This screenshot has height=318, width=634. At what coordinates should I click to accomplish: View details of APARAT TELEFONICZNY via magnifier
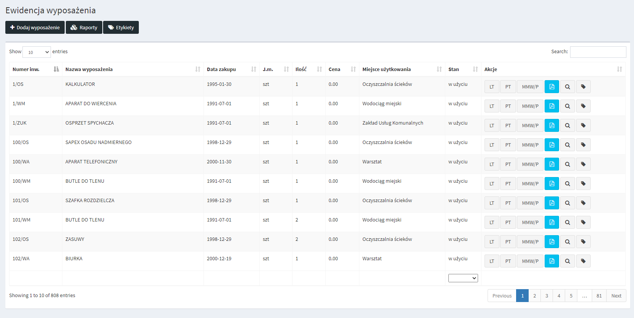(567, 164)
